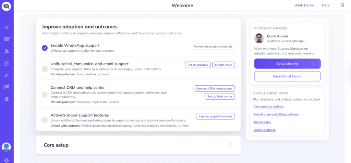
Task: Click the Enable WhatsApp support title
Action: tap(75, 46)
